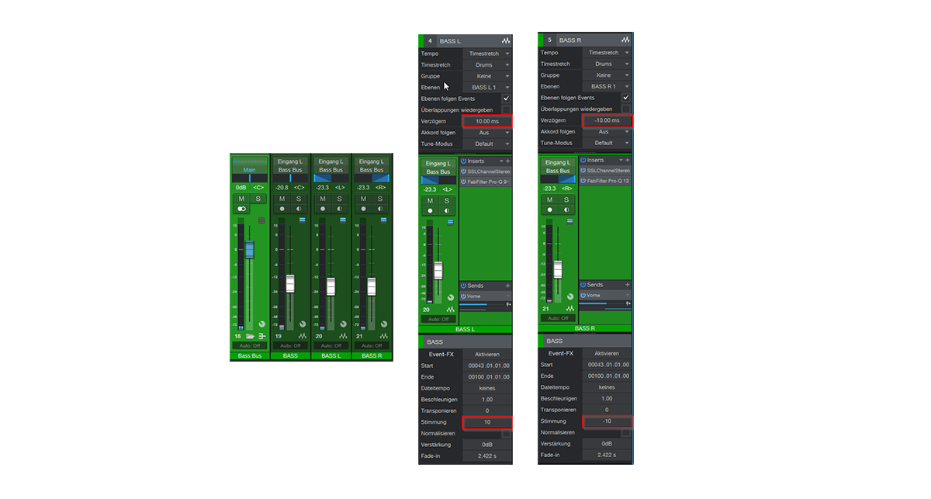Bypass SSLChannelStereo on BASS L
The height and width of the screenshot is (499, 931).
(x=463, y=171)
